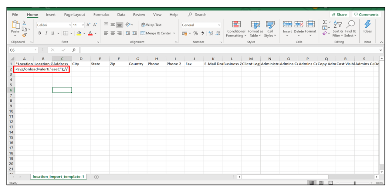389x190 pixels.
Task: Open the Format cells menu
Action: (310, 29)
